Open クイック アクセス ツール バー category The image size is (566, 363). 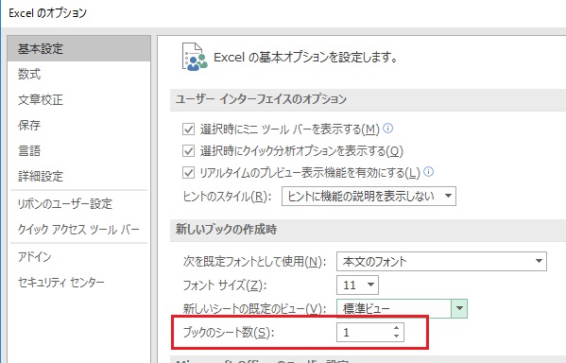(78, 230)
